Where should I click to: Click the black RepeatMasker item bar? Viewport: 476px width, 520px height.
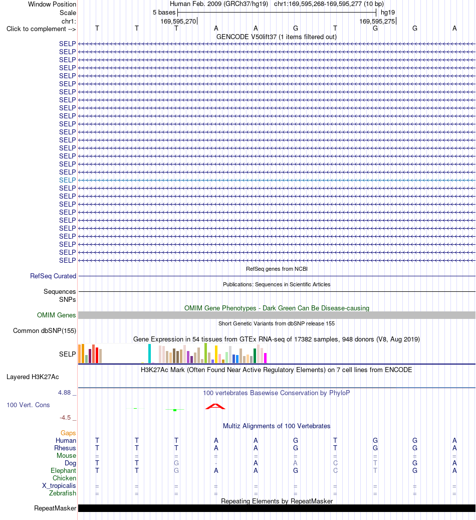click(277, 508)
